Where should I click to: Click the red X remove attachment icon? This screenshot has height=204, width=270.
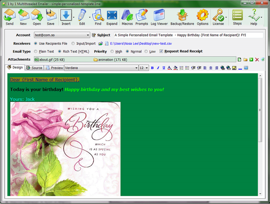[257, 60]
